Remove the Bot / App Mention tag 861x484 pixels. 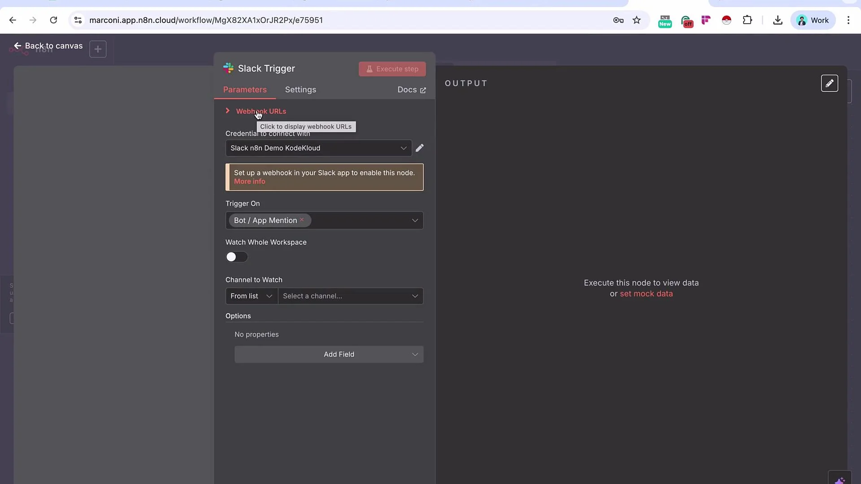[x=302, y=220]
